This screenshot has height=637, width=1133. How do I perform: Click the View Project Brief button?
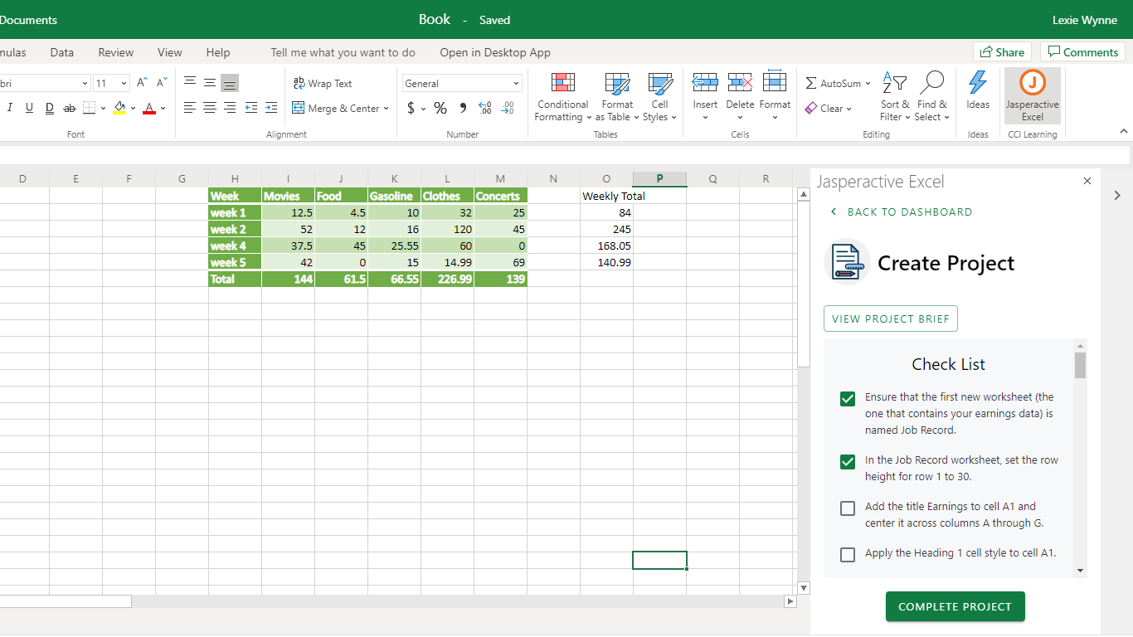[x=890, y=318]
